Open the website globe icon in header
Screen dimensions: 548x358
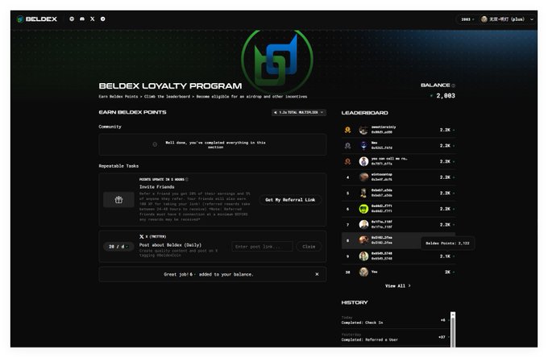(x=72, y=19)
